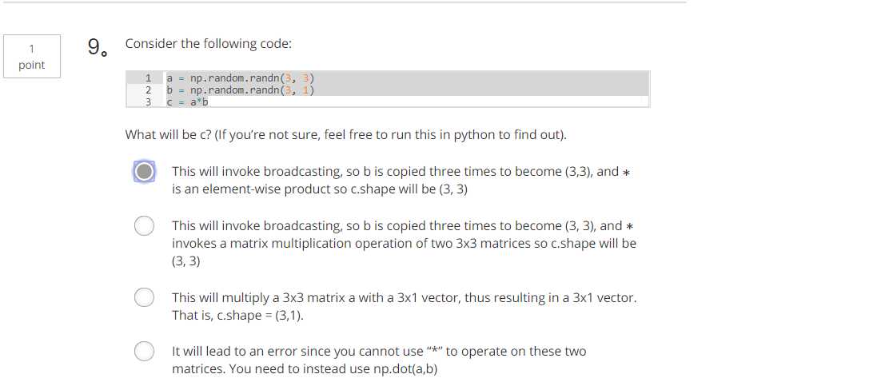Click line number 1 in code gutter
This screenshot has width=877, height=382.
148,78
